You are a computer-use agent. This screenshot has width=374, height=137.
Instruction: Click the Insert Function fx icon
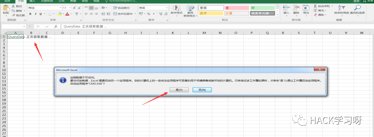[56, 26]
